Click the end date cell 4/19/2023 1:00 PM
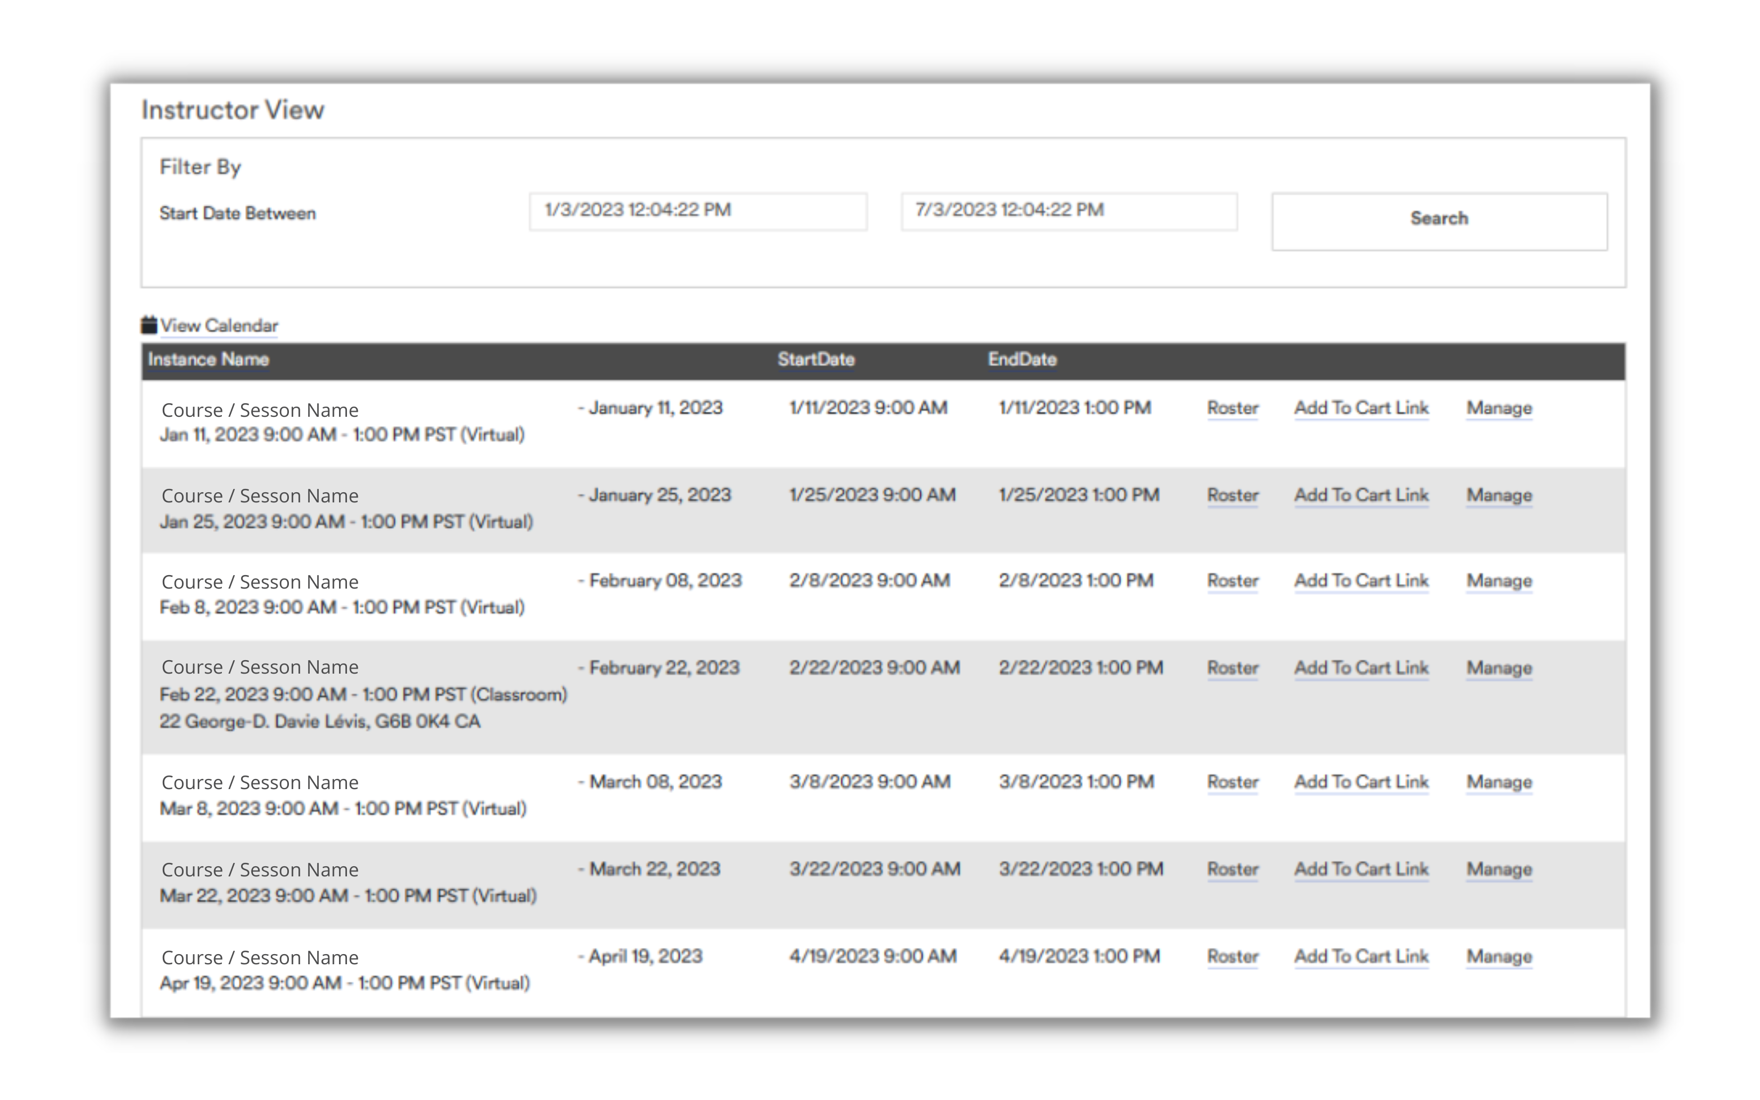Viewport: 1760px width, 1100px height. (1079, 957)
